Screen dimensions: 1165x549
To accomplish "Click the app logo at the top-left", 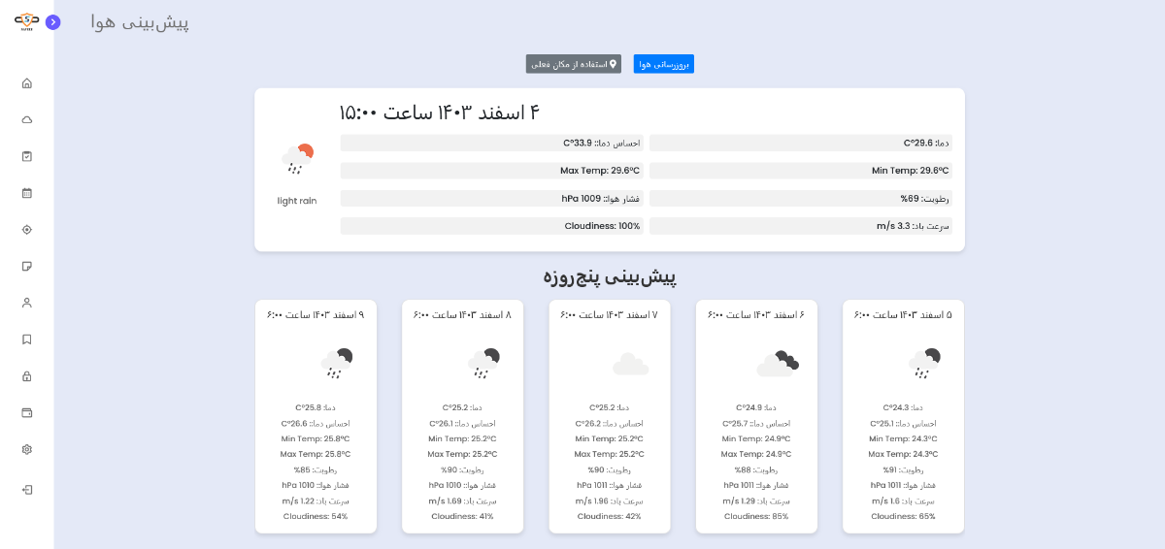I will coord(26,21).
